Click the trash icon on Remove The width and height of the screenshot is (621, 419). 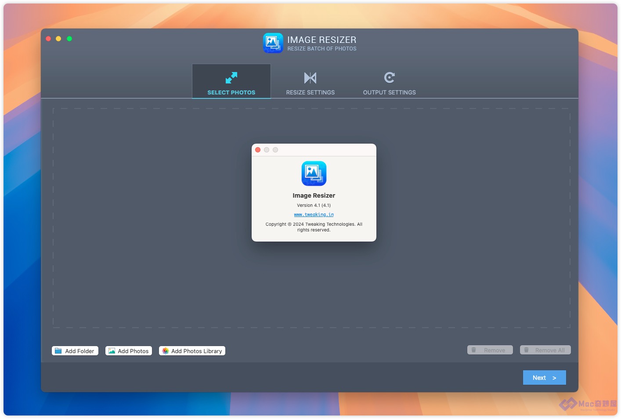tap(474, 350)
